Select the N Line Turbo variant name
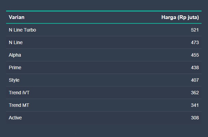Screen dimensions: 208x137 coord(22,30)
